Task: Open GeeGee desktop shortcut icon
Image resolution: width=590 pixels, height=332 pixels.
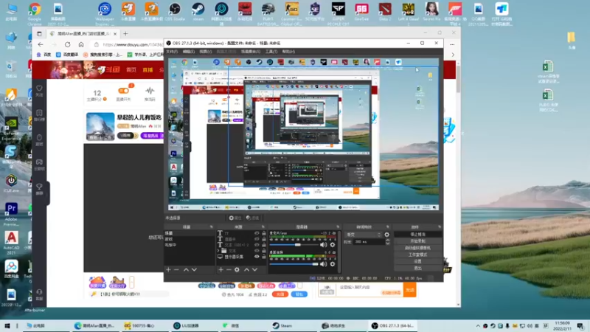Action: (361, 11)
